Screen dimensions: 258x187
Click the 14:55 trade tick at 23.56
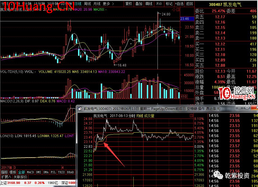pos(233,116)
